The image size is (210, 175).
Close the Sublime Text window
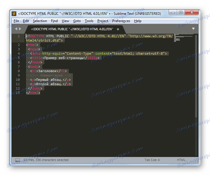(192, 12)
